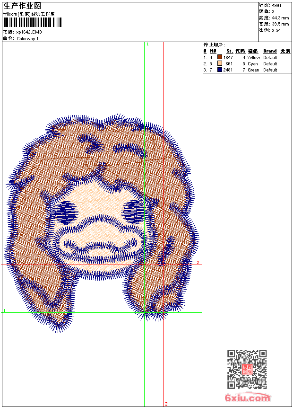Click Default brand in the Green row
This screenshot has width=293, height=407.
[270, 70]
